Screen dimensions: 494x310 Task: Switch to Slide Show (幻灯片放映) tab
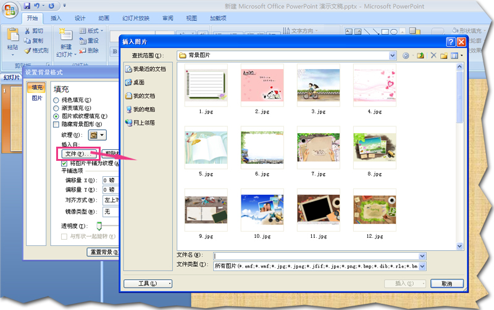point(136,18)
